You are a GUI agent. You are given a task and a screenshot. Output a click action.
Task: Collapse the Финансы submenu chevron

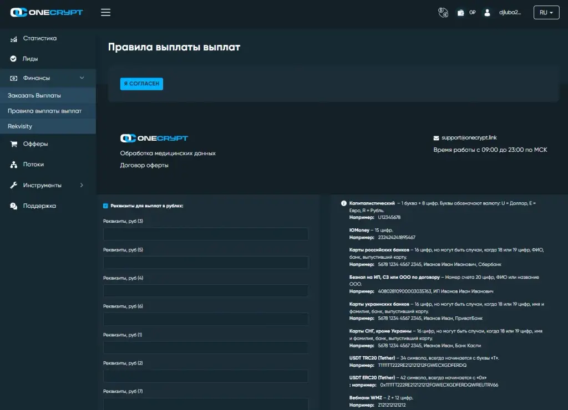coord(82,78)
